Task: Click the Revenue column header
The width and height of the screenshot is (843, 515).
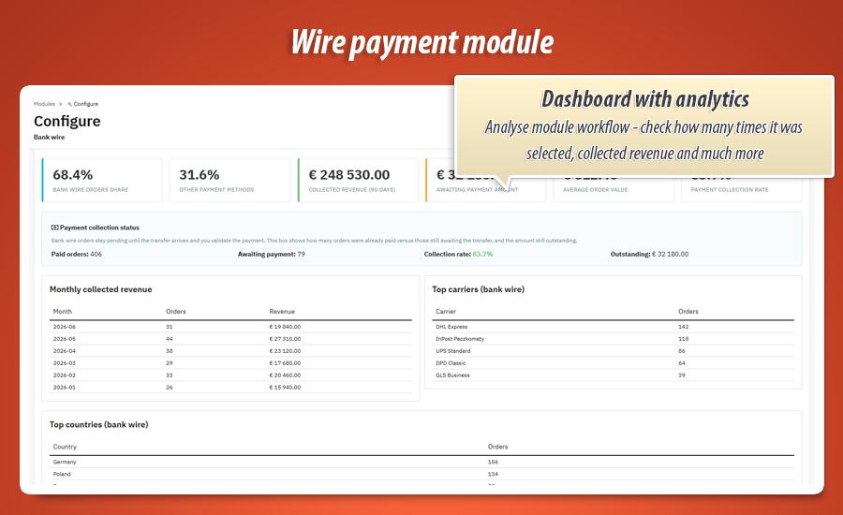Action: click(282, 311)
